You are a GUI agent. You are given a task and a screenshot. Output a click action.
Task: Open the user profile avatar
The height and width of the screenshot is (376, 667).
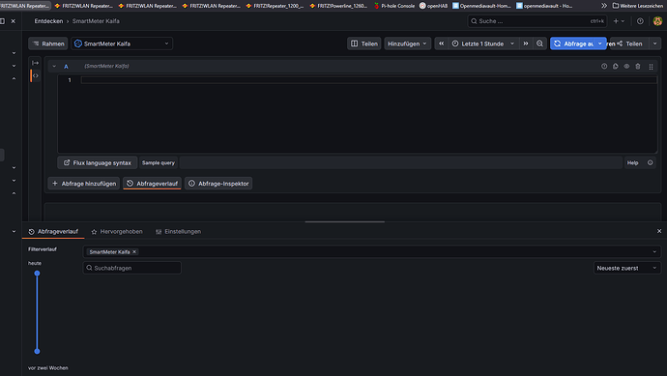click(x=657, y=21)
